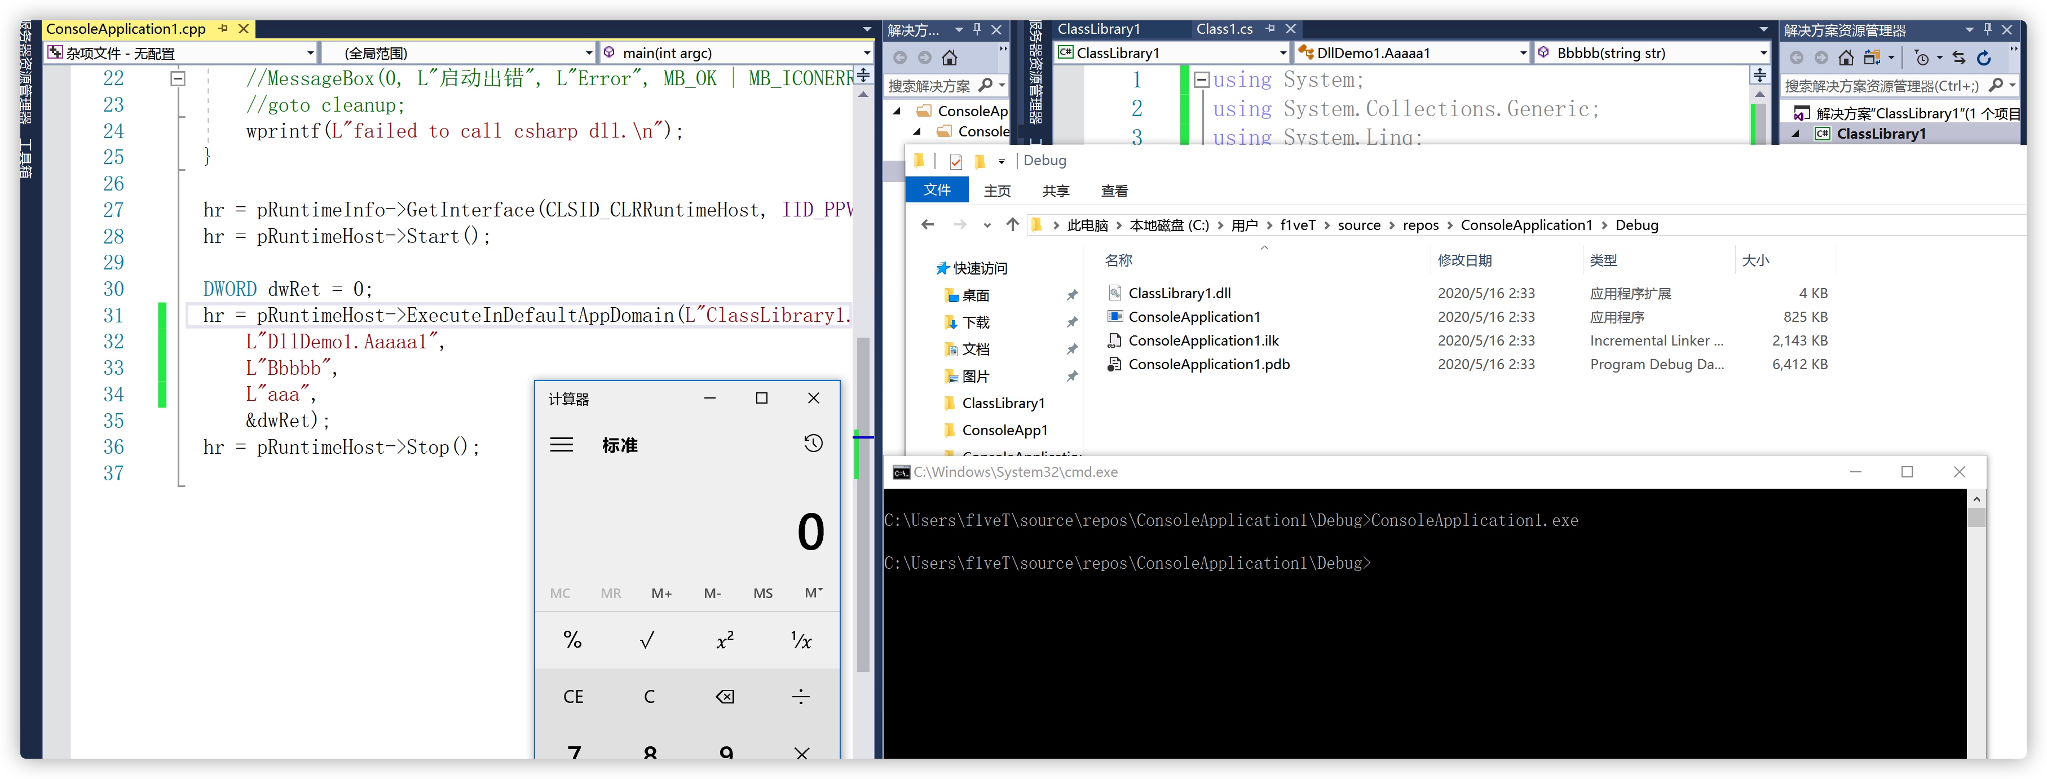Select the 解决方案"ClassLibrary1" solution node
Screen dimensions: 2047x779
(1905, 113)
